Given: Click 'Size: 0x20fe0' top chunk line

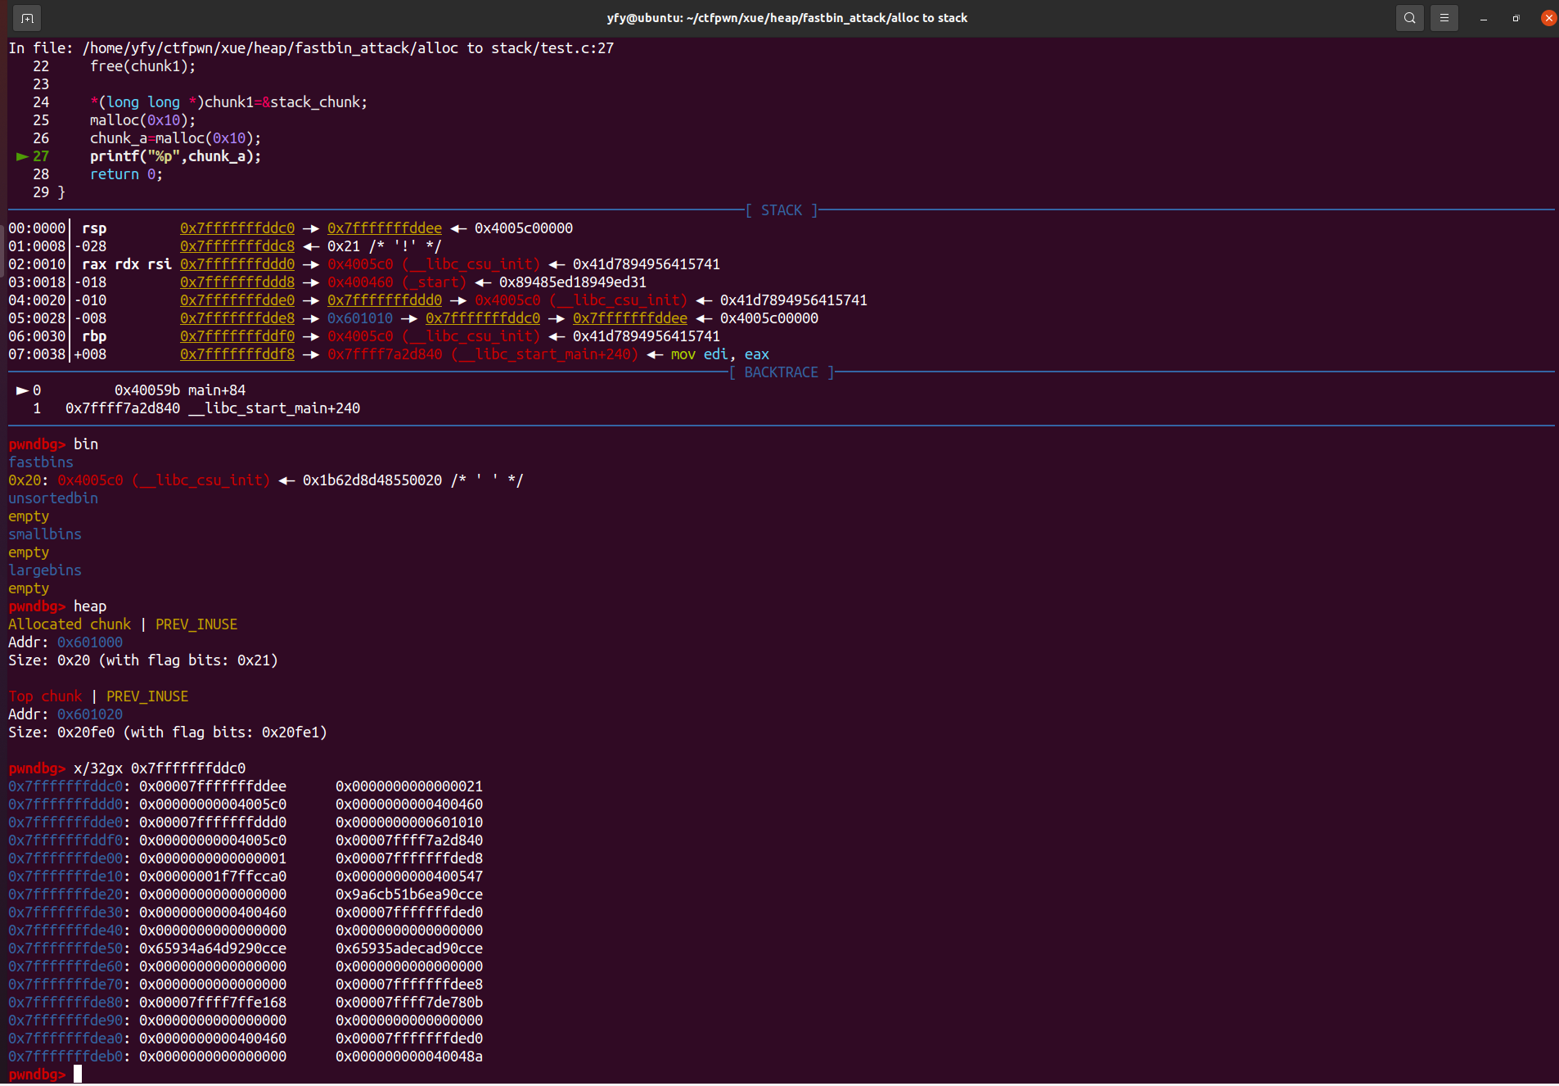Looking at the screenshot, I should 168,732.
